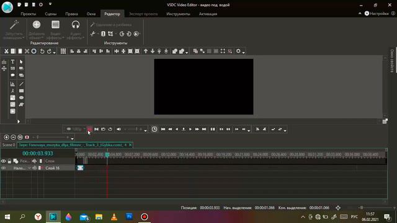Open the Проекты menu tab
The image size is (397, 223).
pyautogui.click(x=29, y=14)
